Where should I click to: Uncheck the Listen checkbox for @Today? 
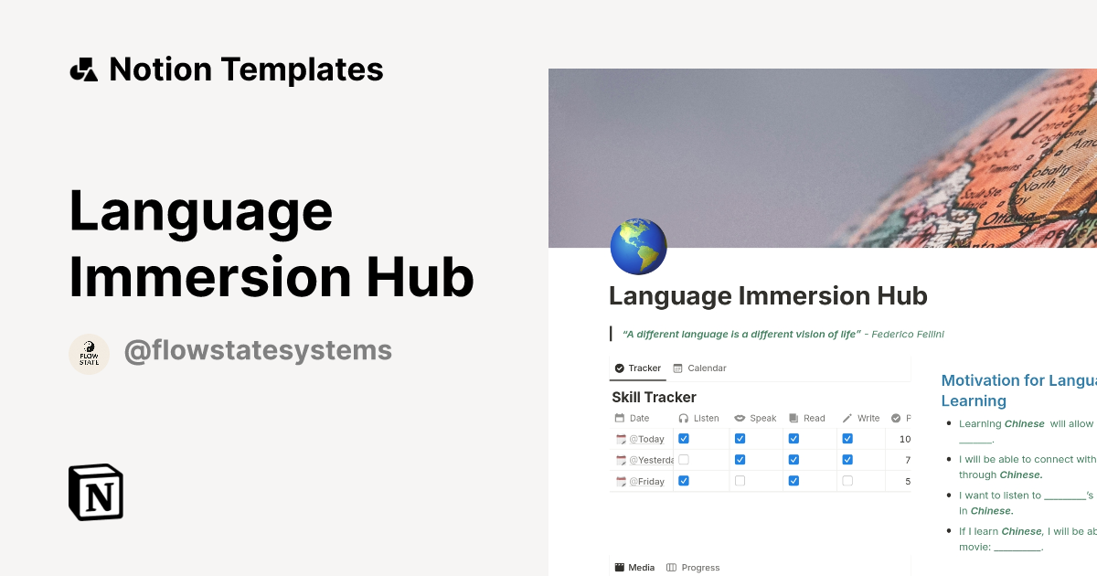pyautogui.click(x=684, y=439)
